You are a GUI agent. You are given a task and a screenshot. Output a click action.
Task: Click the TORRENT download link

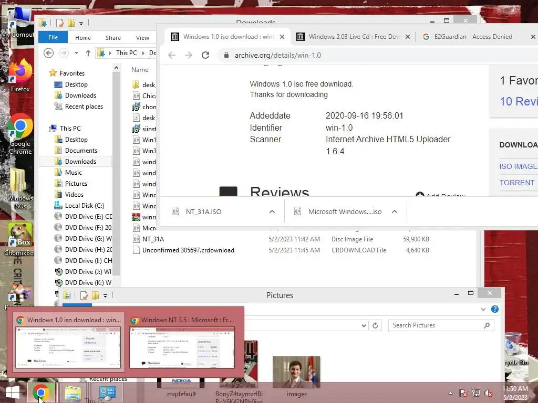(517, 183)
